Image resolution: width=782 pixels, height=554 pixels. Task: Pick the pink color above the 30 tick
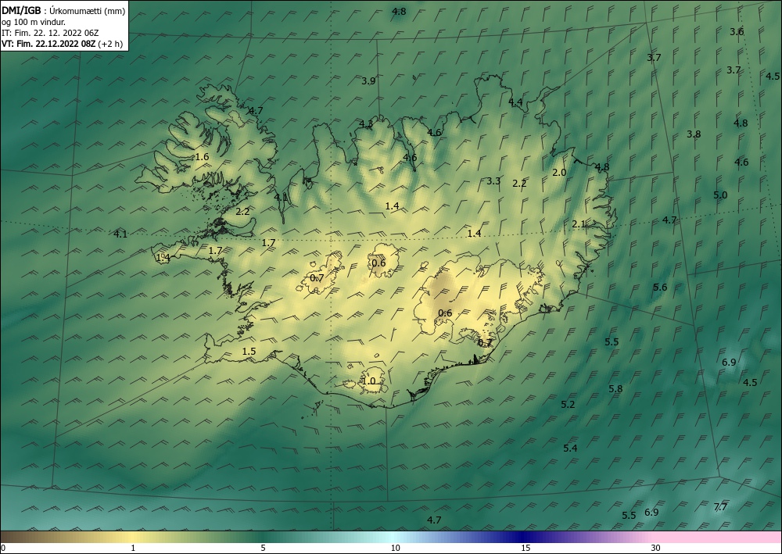(x=656, y=537)
